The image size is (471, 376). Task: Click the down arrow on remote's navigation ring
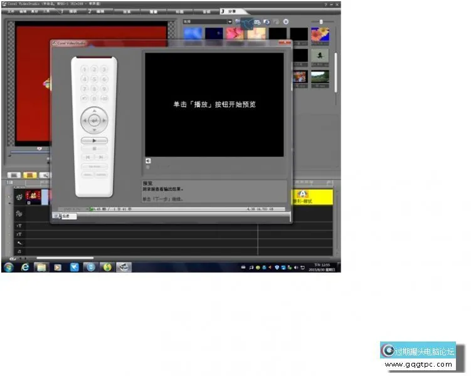tap(94, 130)
